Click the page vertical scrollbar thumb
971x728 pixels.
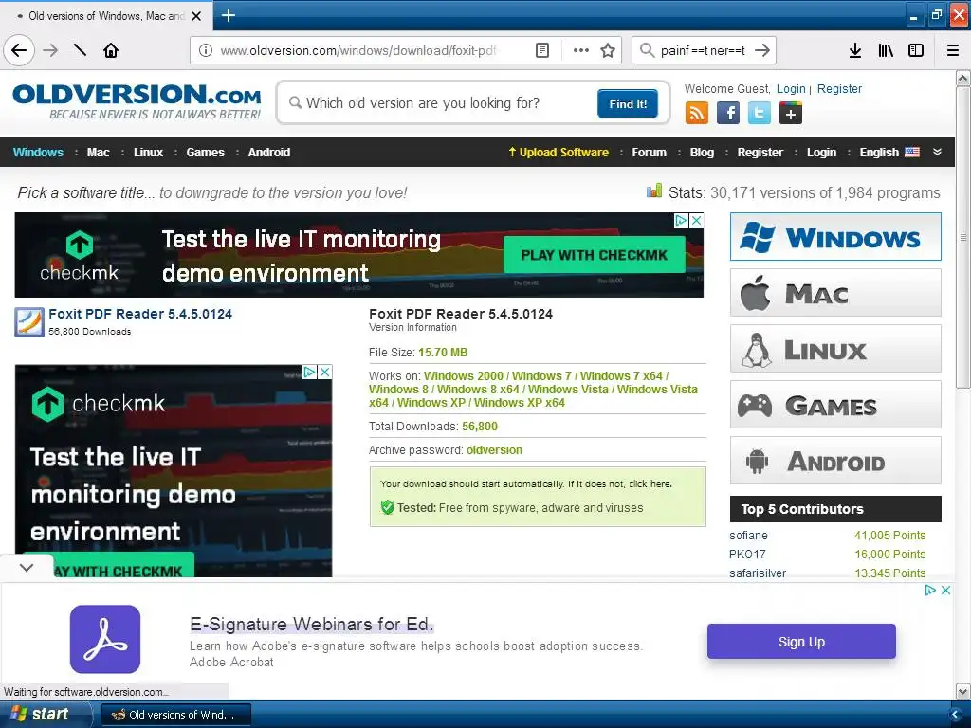tap(963, 238)
